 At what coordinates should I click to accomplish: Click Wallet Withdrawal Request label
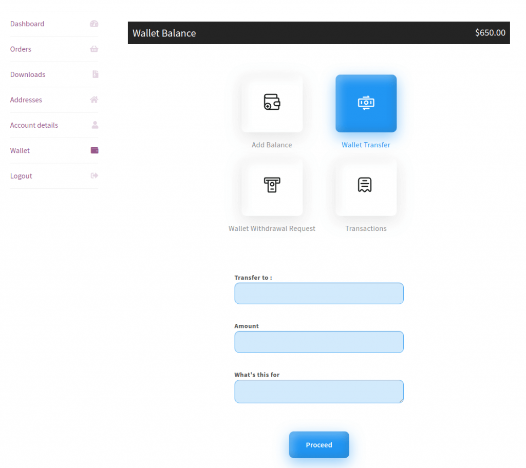pyautogui.click(x=272, y=228)
